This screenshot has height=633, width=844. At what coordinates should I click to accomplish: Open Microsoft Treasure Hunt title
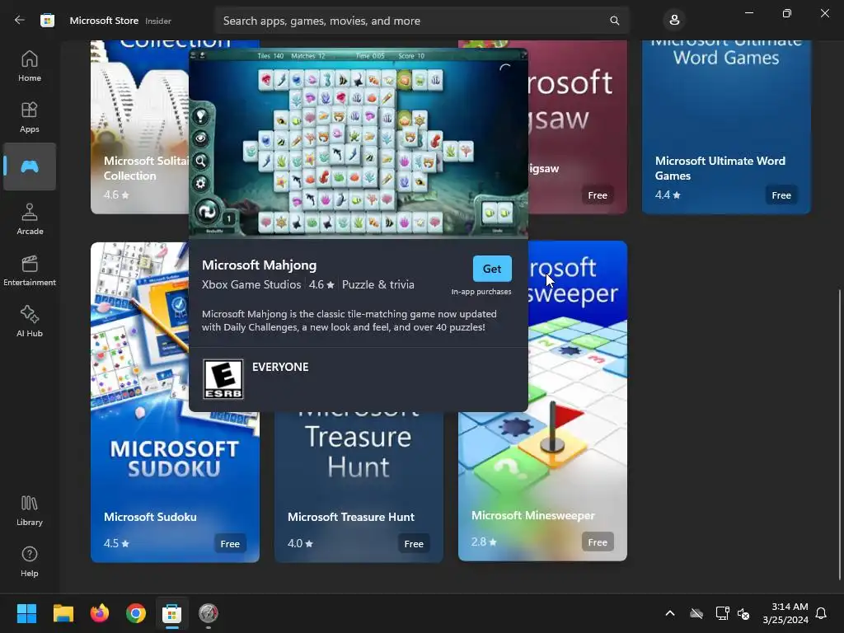(351, 517)
